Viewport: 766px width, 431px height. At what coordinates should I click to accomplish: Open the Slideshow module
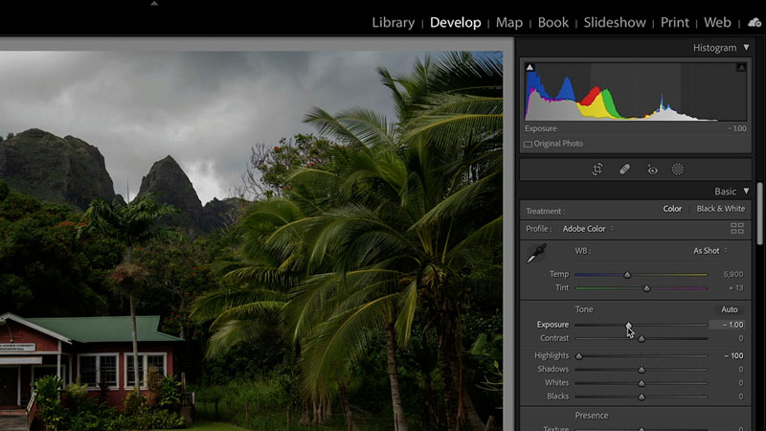pyautogui.click(x=615, y=22)
